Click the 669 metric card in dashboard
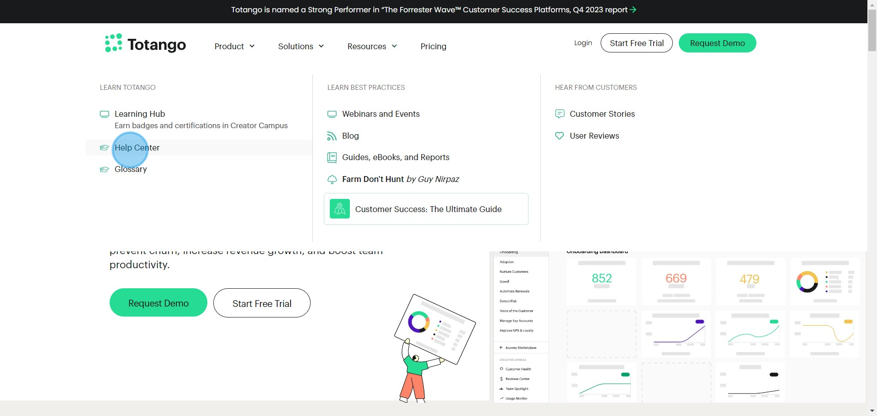This screenshot has height=416, width=877. [676, 281]
